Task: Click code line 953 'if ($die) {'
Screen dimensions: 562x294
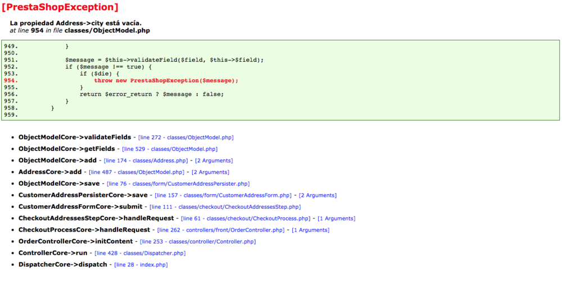Action: click(x=99, y=73)
